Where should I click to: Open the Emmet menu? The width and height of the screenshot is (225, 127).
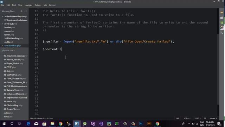pos(52,5)
